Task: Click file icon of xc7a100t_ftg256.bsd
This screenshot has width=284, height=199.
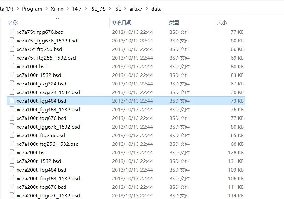Action: click(x=12, y=135)
